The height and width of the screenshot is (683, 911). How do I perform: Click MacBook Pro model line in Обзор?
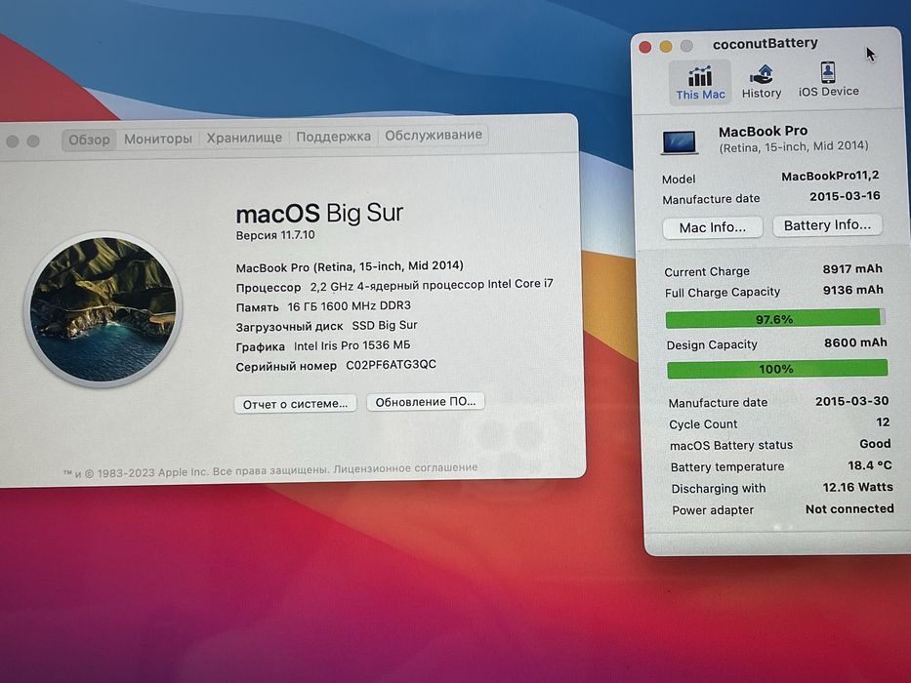(x=350, y=266)
